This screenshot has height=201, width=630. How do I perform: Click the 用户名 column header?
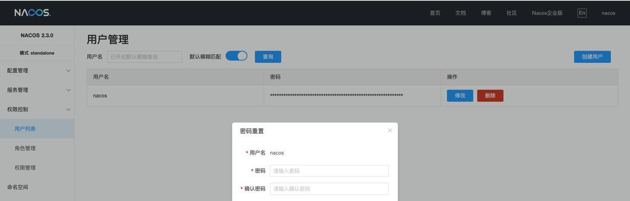(x=175, y=77)
